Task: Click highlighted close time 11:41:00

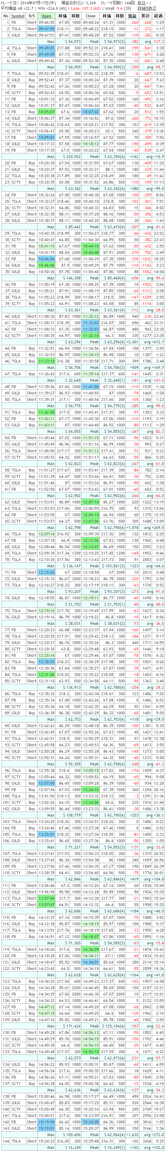Action: (x=91, y=387)
